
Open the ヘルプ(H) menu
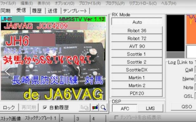pos(169,3)
